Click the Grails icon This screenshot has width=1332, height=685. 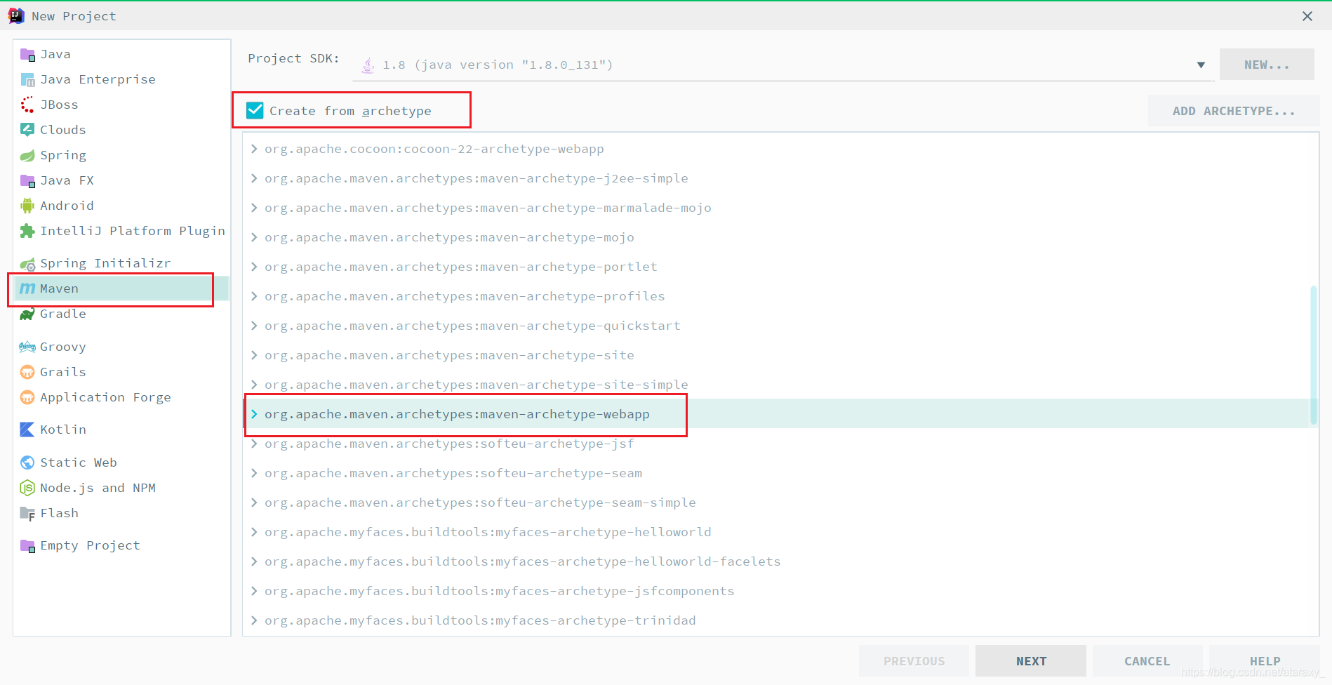click(x=27, y=372)
